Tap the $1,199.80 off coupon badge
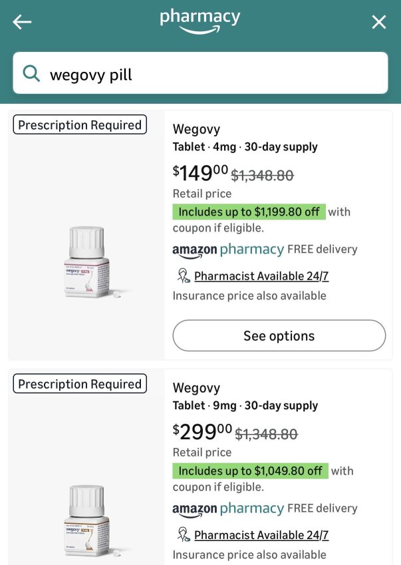This screenshot has width=401, height=565. (x=249, y=212)
